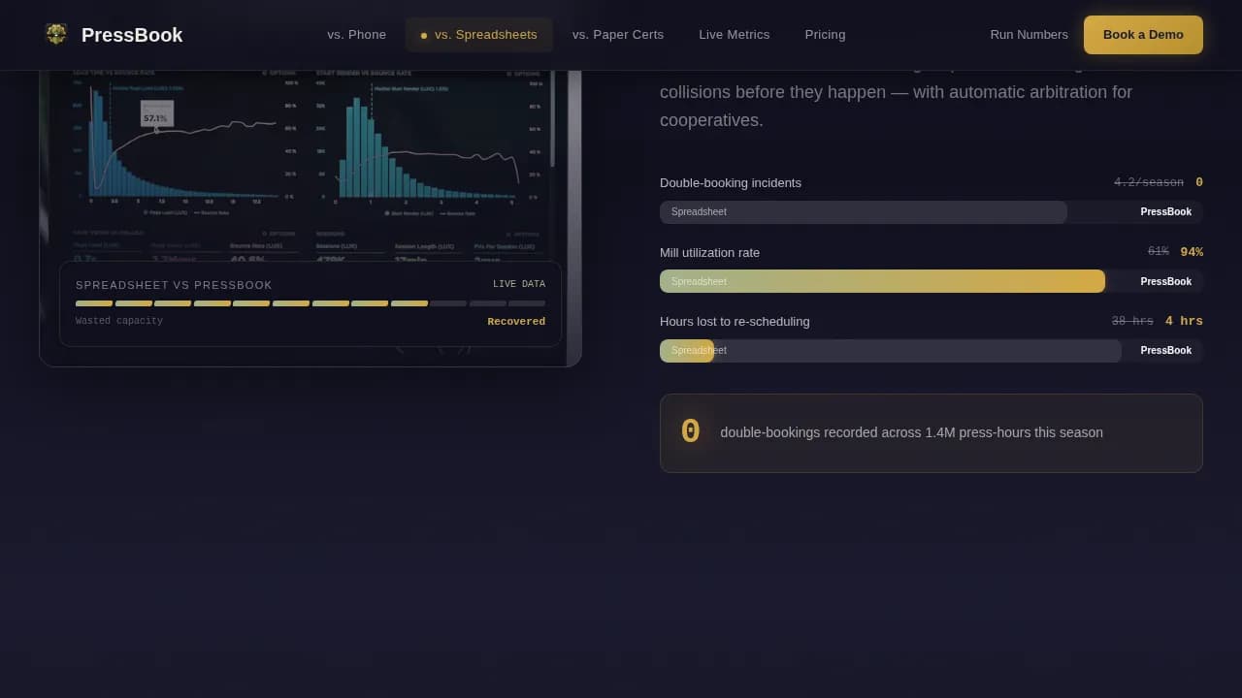
Task: Click the struck-through 61% value
Action: coord(1159,251)
